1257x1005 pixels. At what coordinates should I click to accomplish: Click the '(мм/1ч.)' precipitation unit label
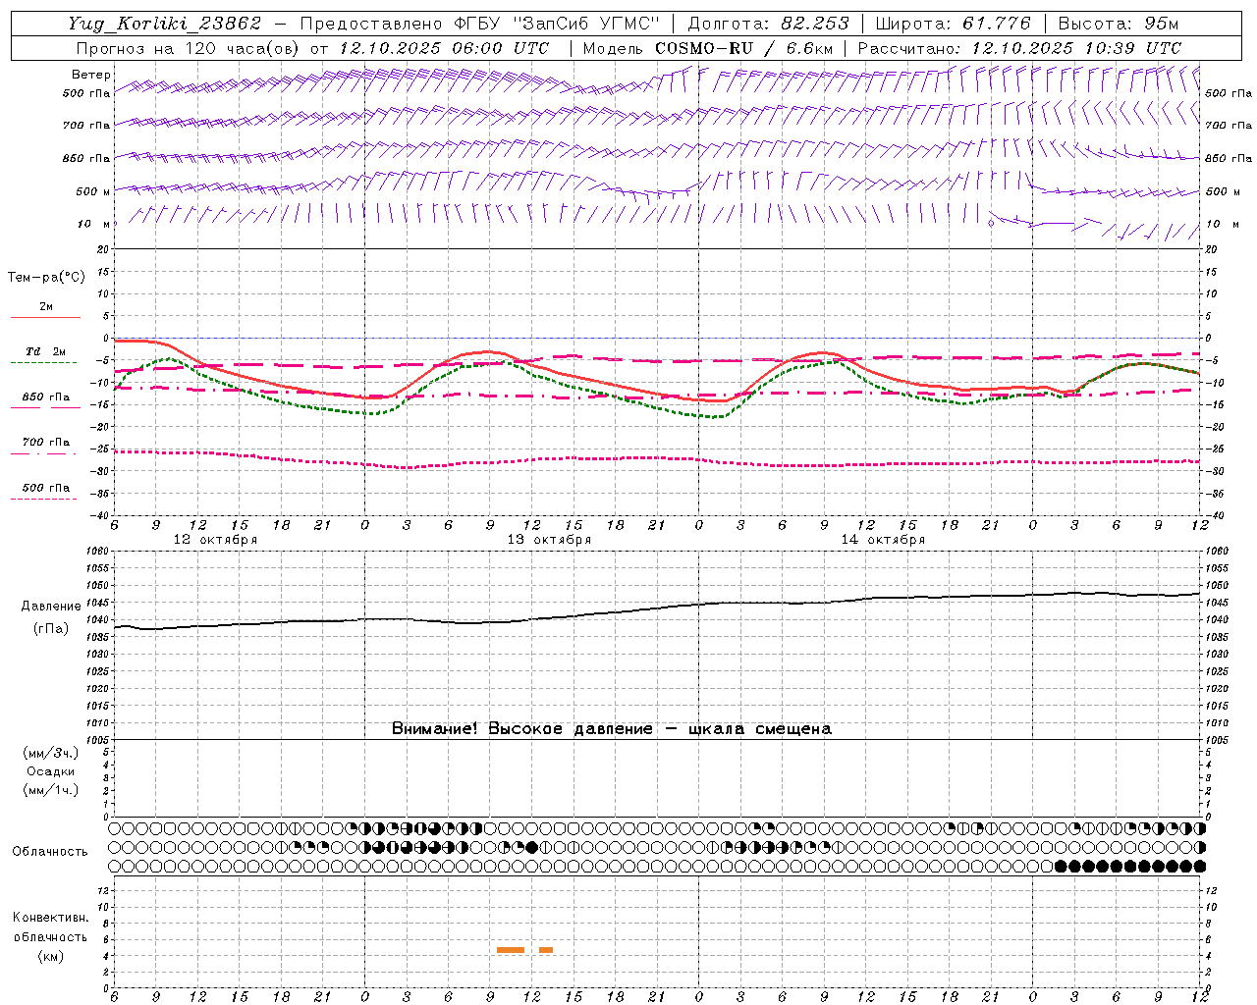click(51, 790)
